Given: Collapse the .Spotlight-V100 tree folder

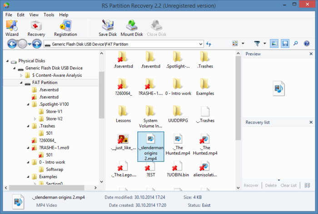Looking at the screenshot, I should pos(28,104).
